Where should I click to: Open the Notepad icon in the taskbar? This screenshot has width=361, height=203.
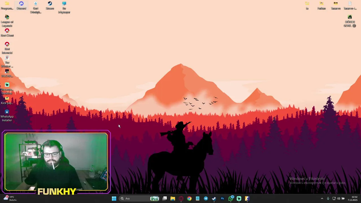pyautogui.click(x=197, y=198)
